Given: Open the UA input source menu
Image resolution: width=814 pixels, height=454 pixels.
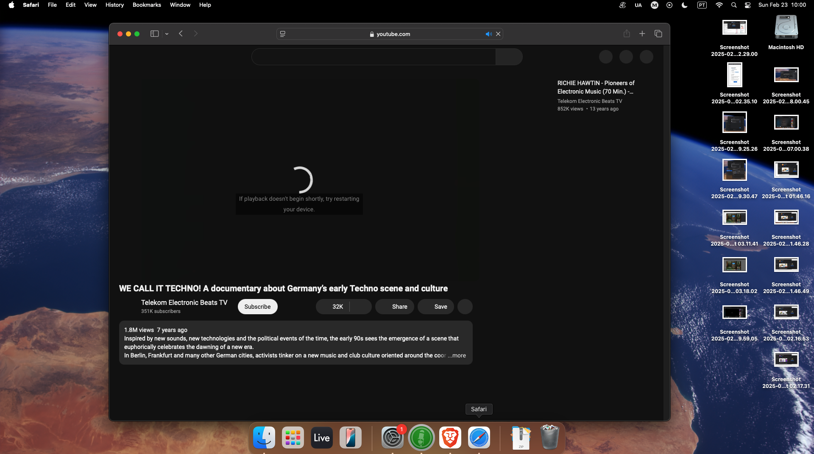Looking at the screenshot, I should coord(638,5).
